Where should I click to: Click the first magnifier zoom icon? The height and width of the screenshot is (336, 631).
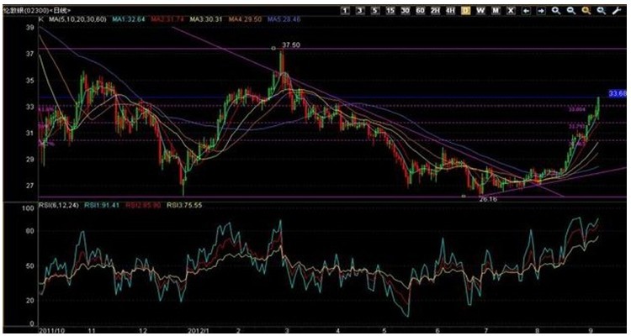(556, 10)
